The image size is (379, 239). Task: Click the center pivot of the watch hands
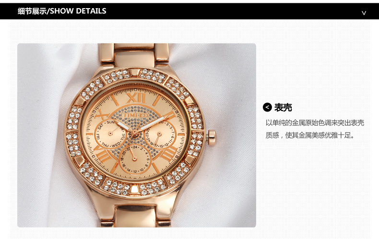coord(134,133)
